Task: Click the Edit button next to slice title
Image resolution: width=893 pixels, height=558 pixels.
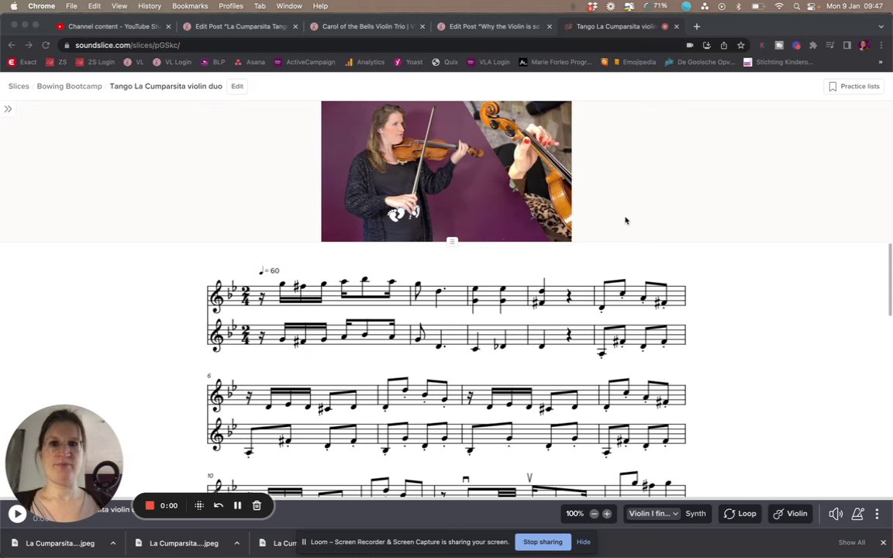Action: pyautogui.click(x=237, y=87)
